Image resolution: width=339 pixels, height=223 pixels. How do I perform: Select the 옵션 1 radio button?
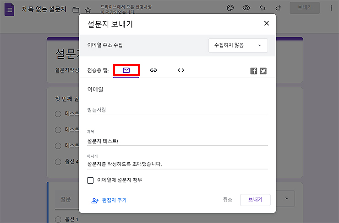click(58, 219)
